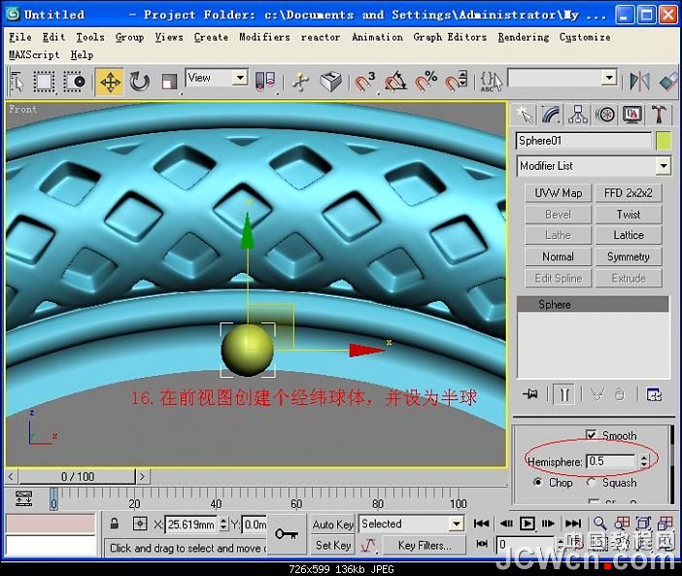Click the time slider 0 / 100 handle
The height and width of the screenshot is (576, 682).
point(77,477)
